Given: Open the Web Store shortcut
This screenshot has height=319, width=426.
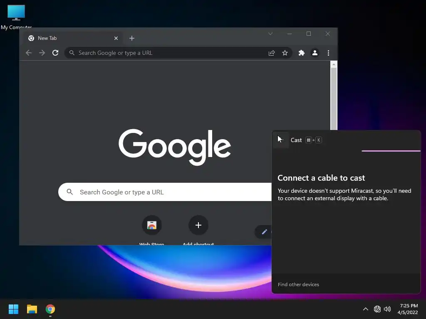Looking at the screenshot, I should tap(151, 225).
